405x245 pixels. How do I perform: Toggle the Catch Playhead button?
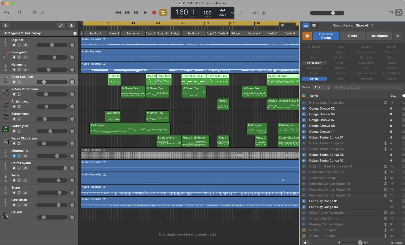coord(71,26)
